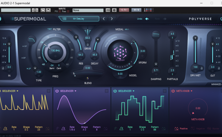Click the DRY/WET slider handle
This screenshot has width=222, height=137.
click(x=195, y=38)
